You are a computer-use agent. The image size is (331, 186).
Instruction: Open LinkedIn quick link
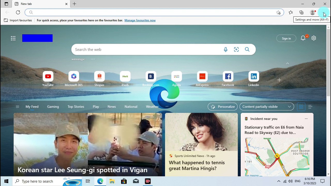[254, 79]
